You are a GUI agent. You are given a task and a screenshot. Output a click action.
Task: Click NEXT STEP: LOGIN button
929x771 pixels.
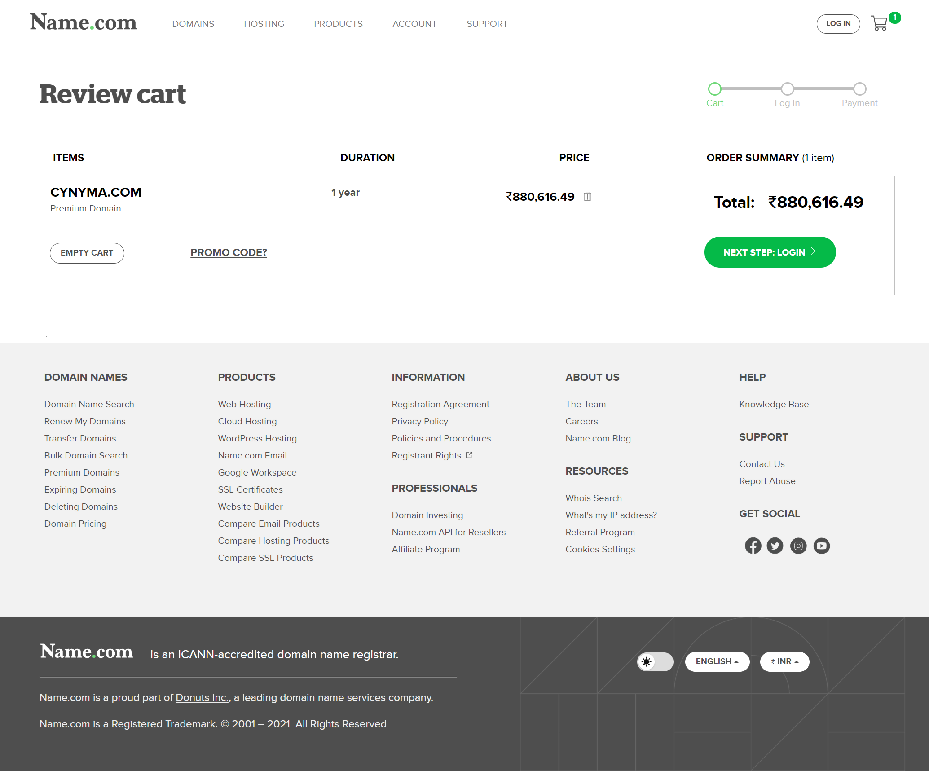770,252
